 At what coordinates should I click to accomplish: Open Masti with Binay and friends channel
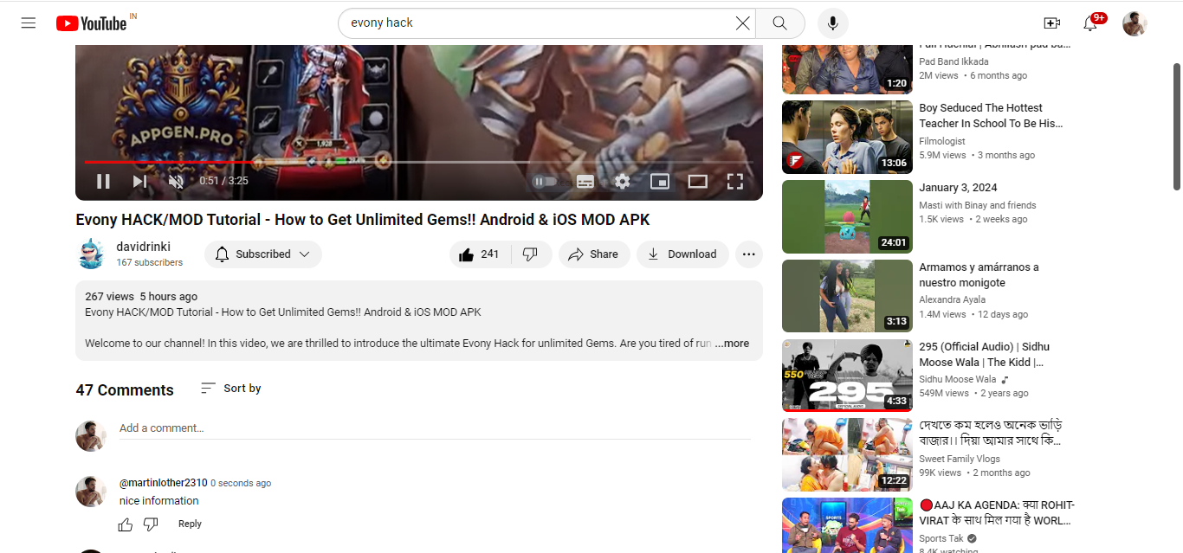978,205
